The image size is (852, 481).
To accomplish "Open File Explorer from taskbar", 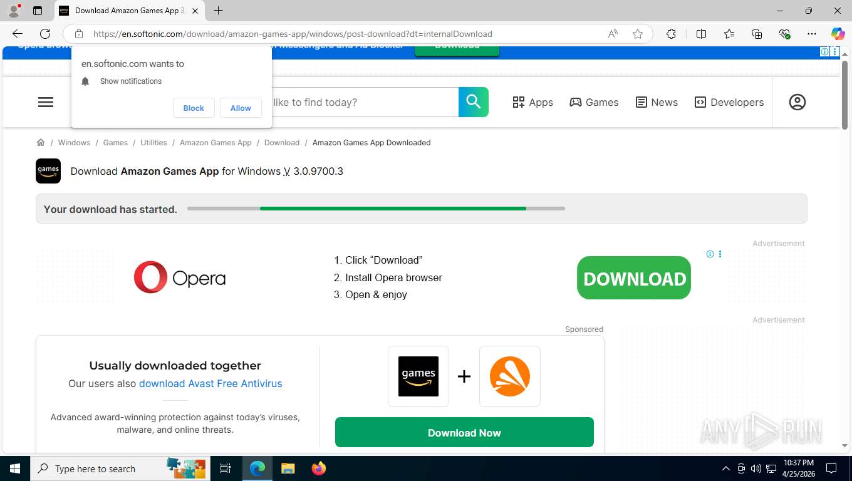I will pos(288,468).
